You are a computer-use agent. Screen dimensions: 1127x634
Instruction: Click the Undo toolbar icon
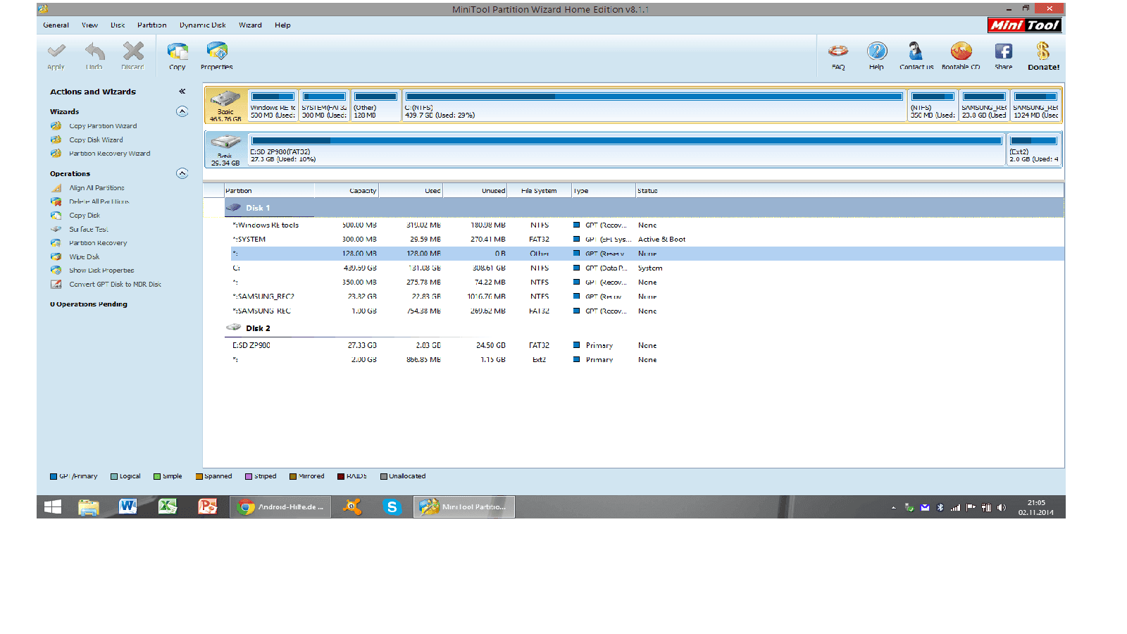pyautogui.click(x=94, y=51)
